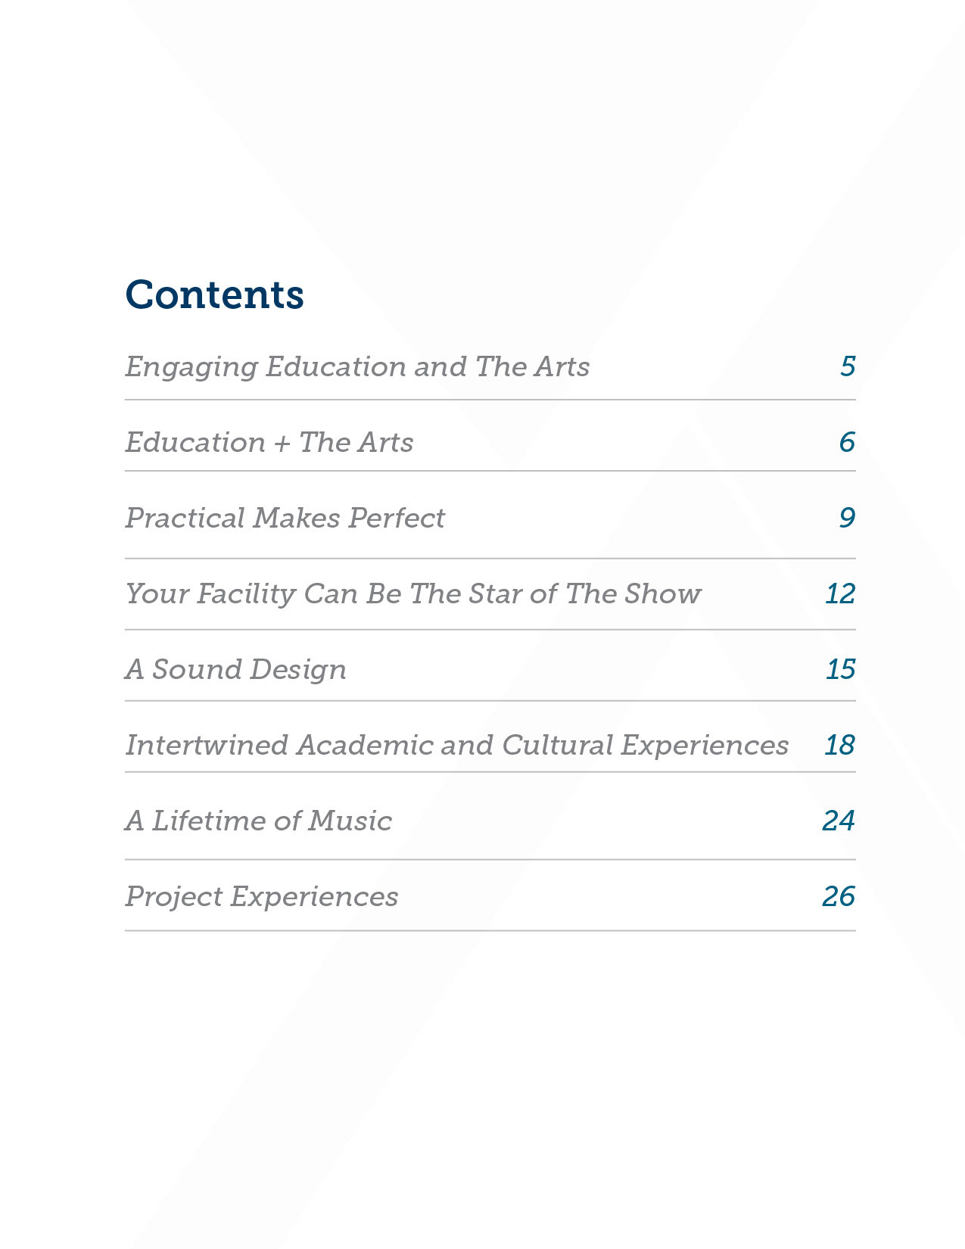
Task: Open "Education + The Arts" entry
Action: (269, 442)
